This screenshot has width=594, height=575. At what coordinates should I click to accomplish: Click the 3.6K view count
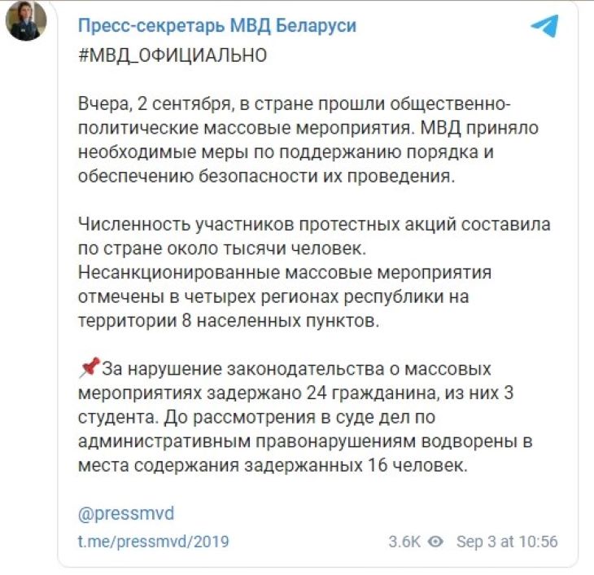point(404,542)
